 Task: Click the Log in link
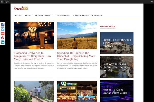point(7,2)
